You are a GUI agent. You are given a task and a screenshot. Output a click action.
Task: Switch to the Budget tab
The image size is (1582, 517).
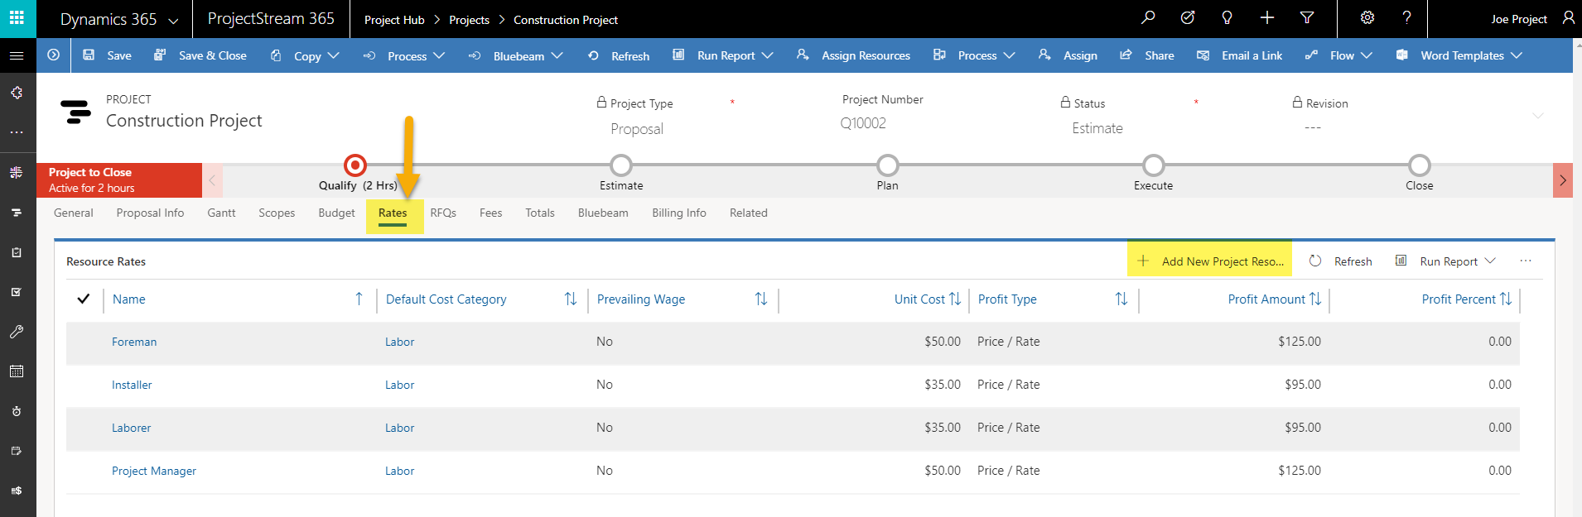pos(336,213)
